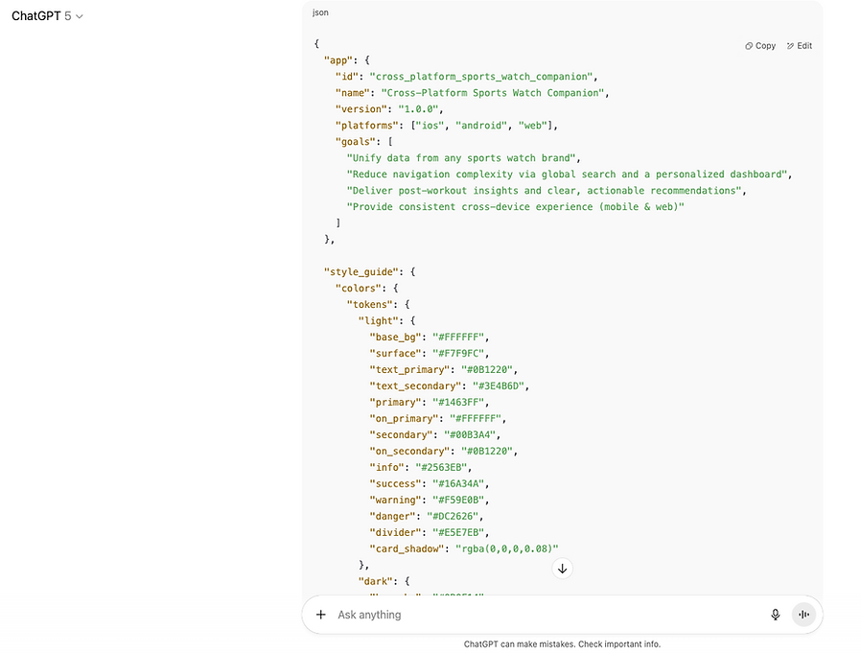The width and height of the screenshot is (861, 653).
Task: Click the success value "#16A34A"
Action: coord(458,483)
